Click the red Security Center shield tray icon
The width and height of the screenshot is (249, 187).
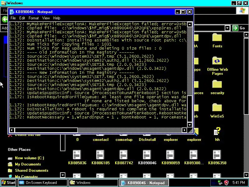coord(226,183)
